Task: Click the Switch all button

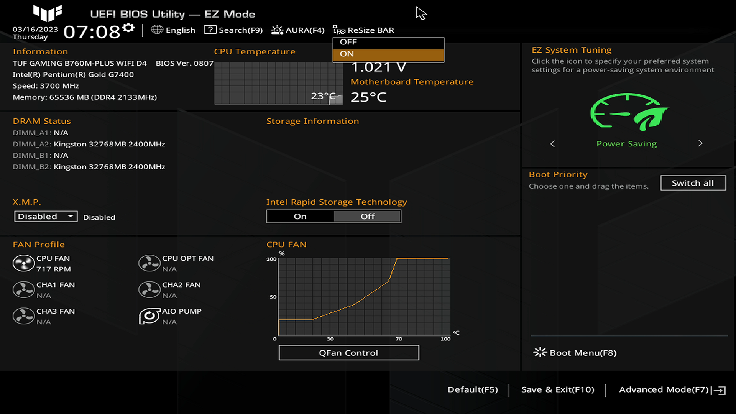Action: point(693,183)
